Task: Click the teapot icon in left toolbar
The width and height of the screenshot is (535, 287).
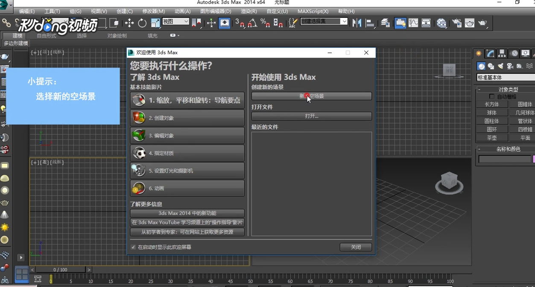Action: click(x=5, y=57)
